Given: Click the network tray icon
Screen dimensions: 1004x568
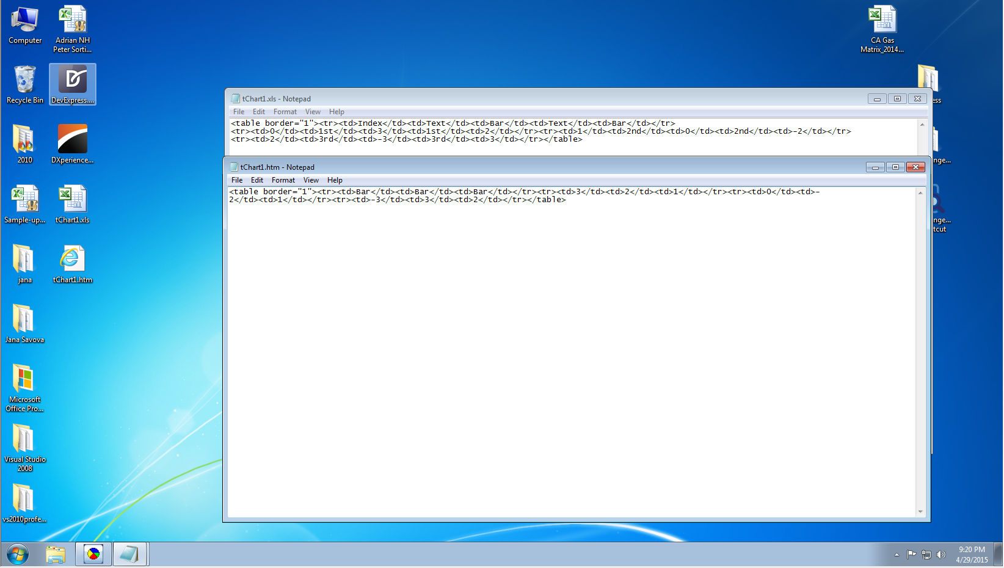Looking at the screenshot, I should (x=926, y=555).
